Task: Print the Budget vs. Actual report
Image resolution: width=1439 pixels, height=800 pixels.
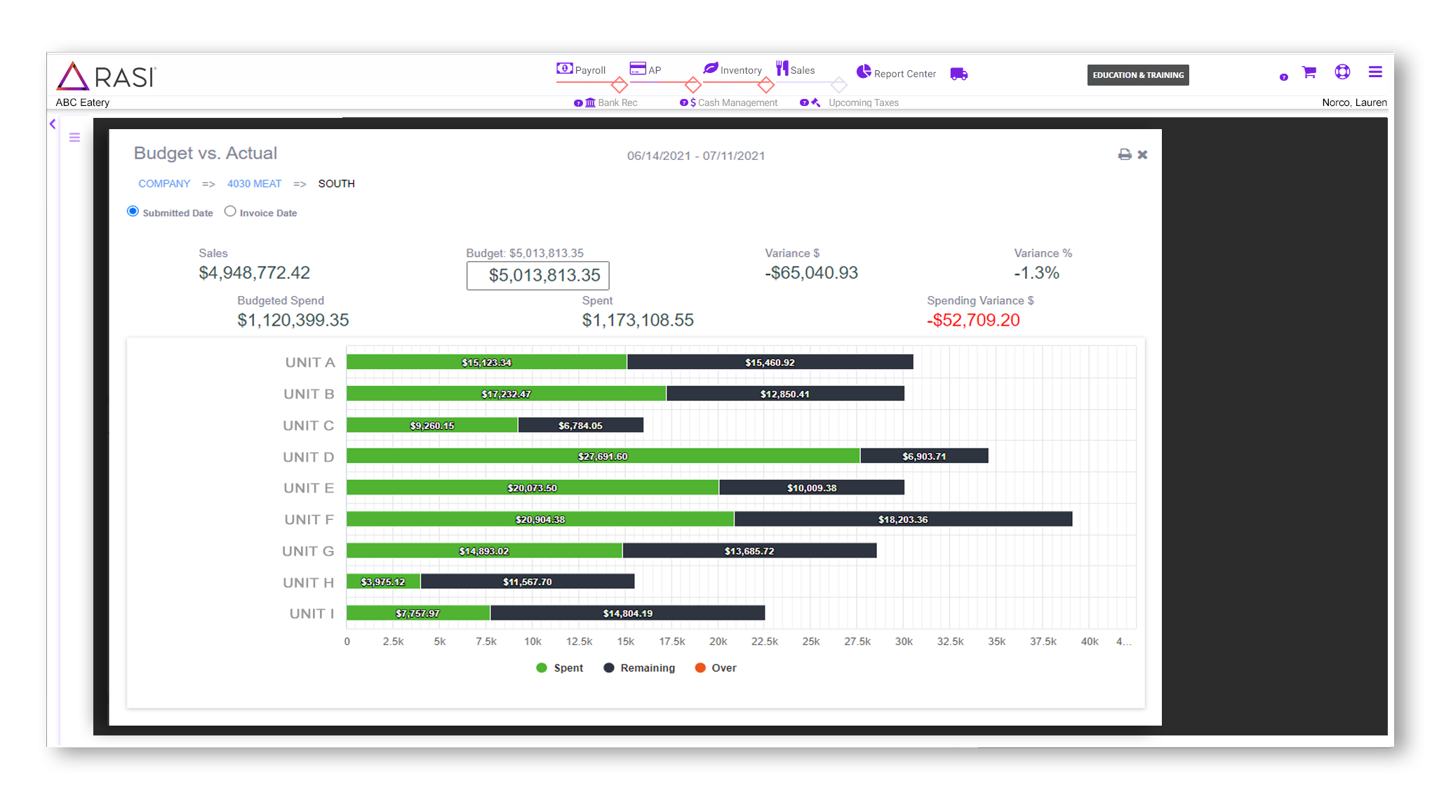Action: click(x=1124, y=154)
